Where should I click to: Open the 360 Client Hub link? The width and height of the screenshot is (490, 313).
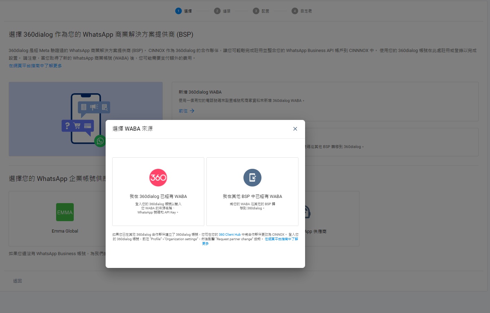(230, 235)
